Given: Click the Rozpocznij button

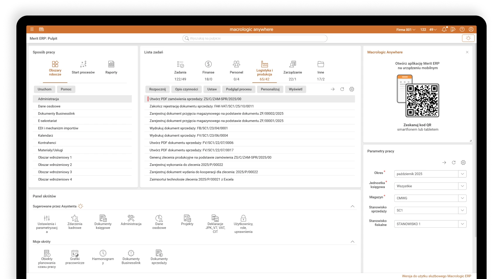Looking at the screenshot, I should click(157, 89).
